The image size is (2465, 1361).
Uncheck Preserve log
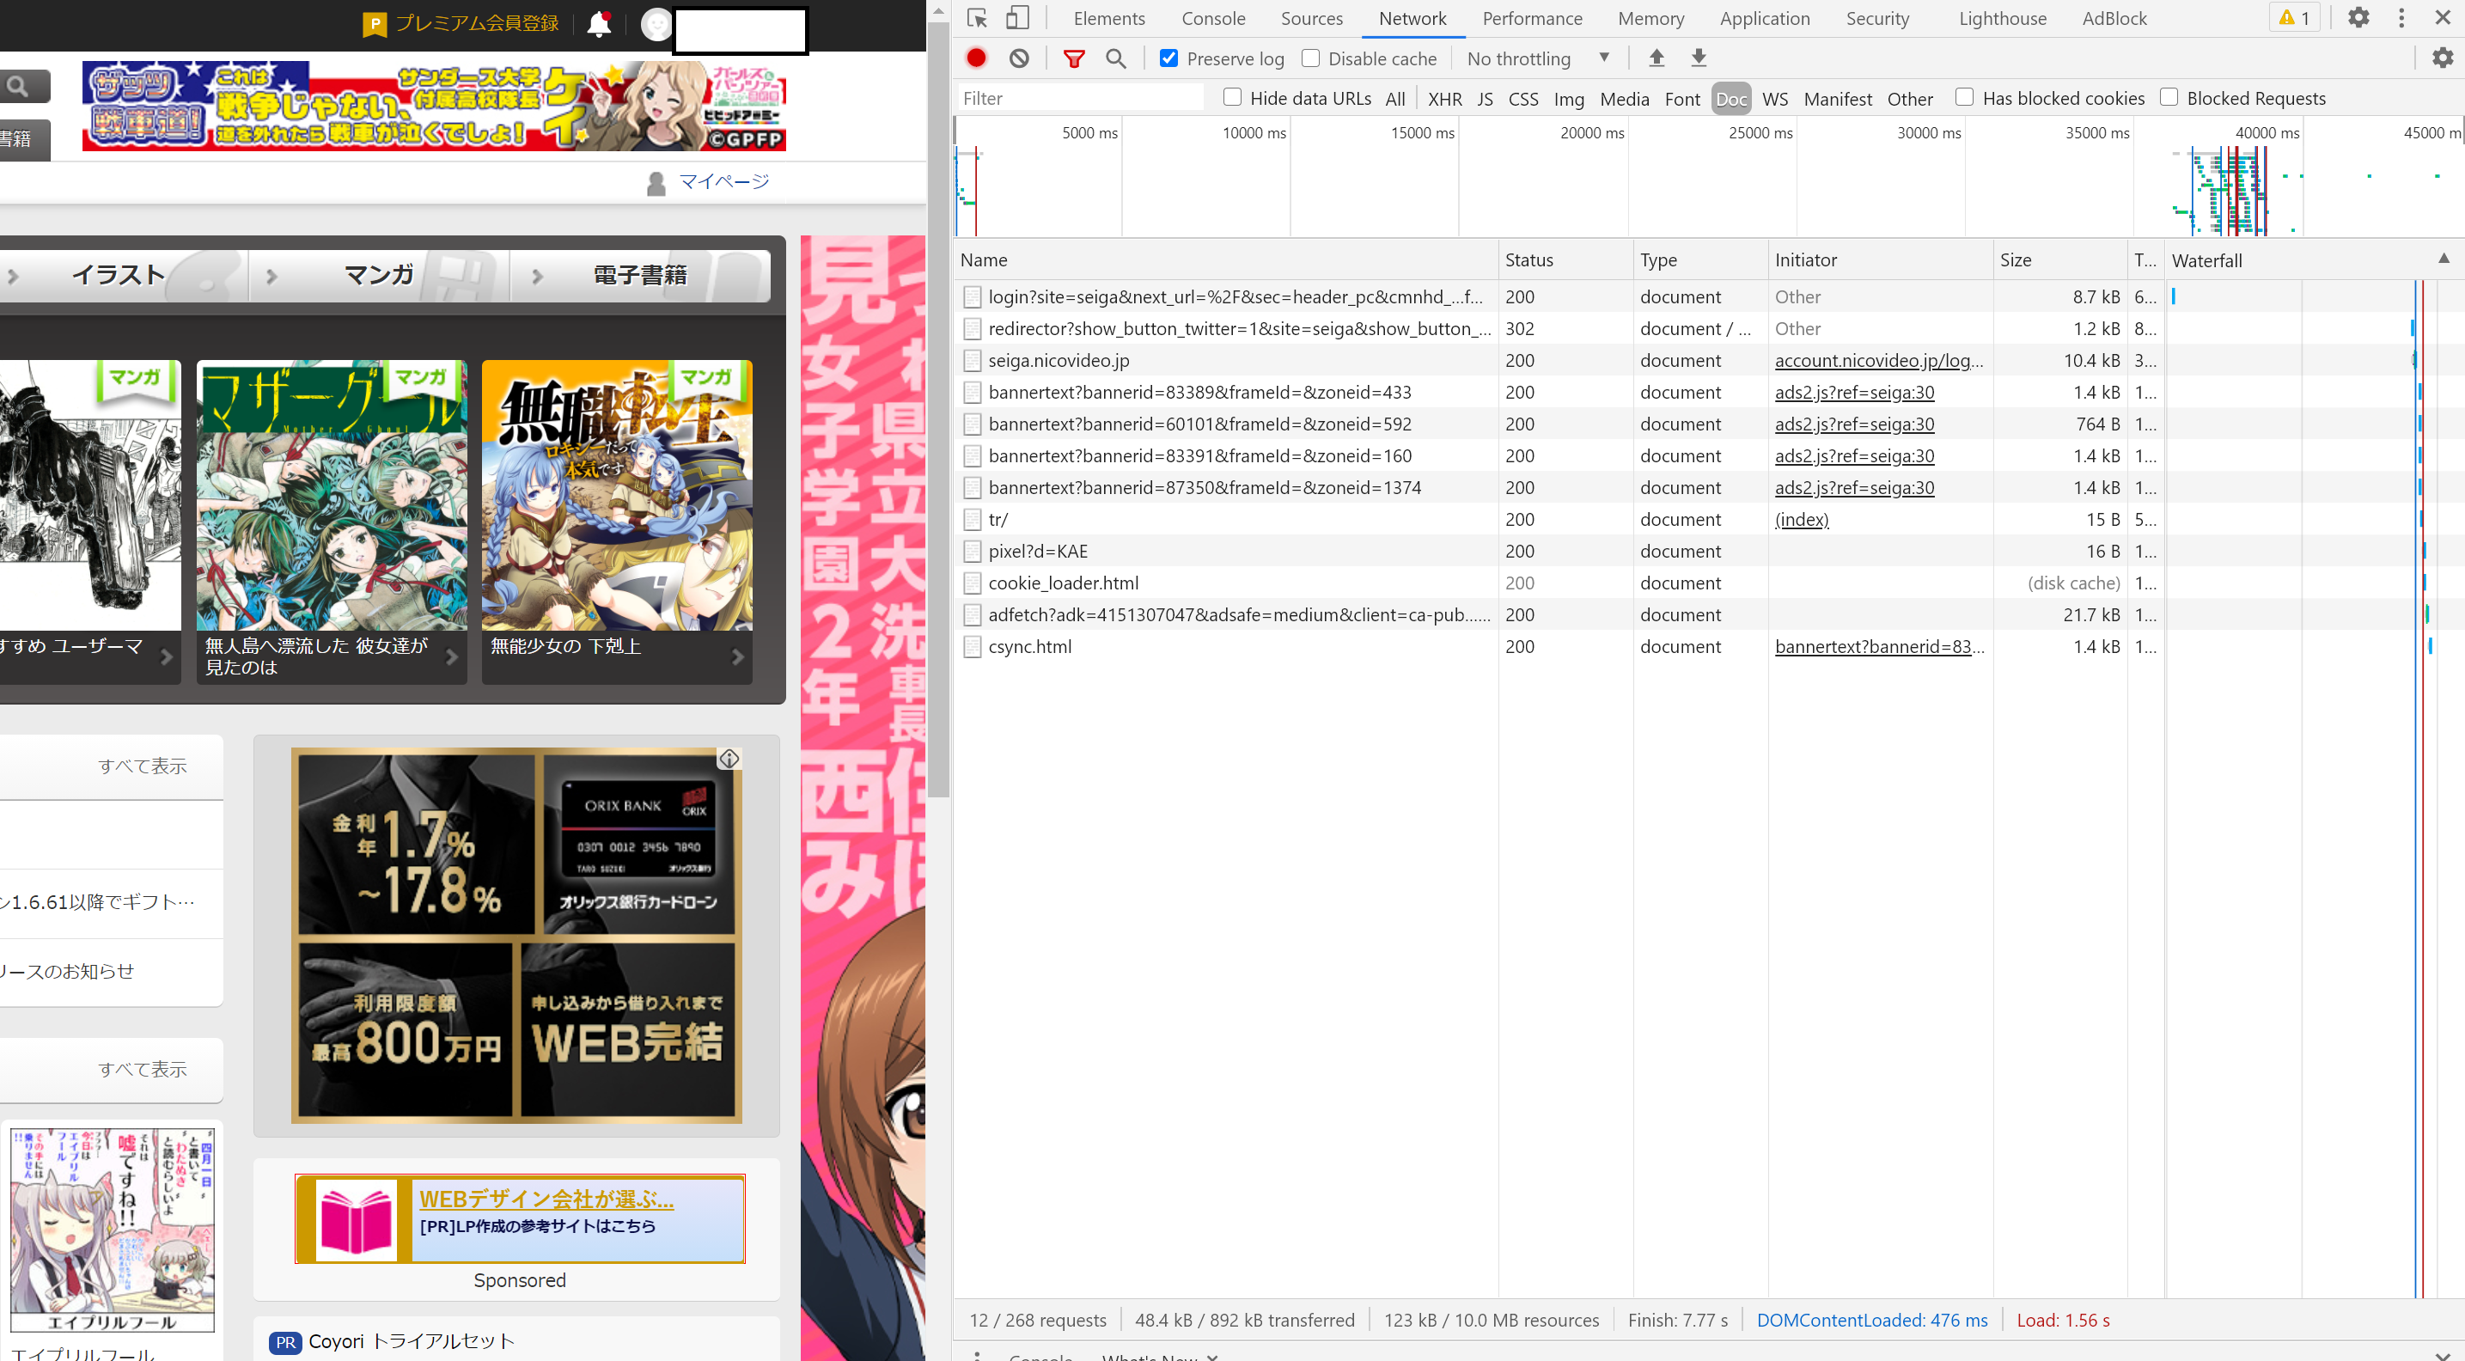[1168, 58]
